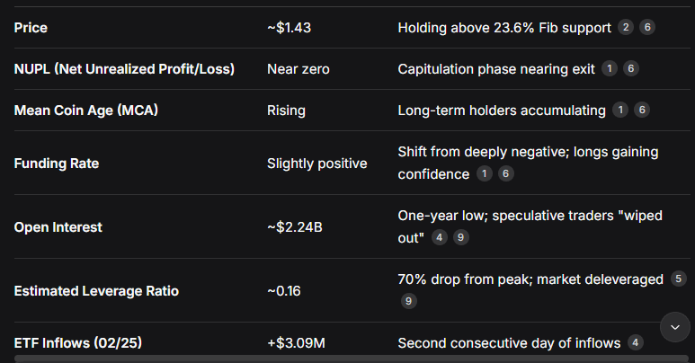The image size is (695, 363).
Task: Open citation 1 beside Long-term holders accumulating
Action: (620, 110)
